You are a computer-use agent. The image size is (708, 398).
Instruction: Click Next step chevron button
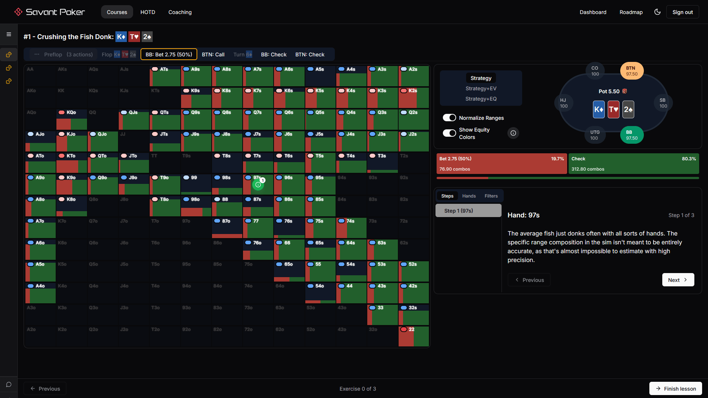pos(678,280)
